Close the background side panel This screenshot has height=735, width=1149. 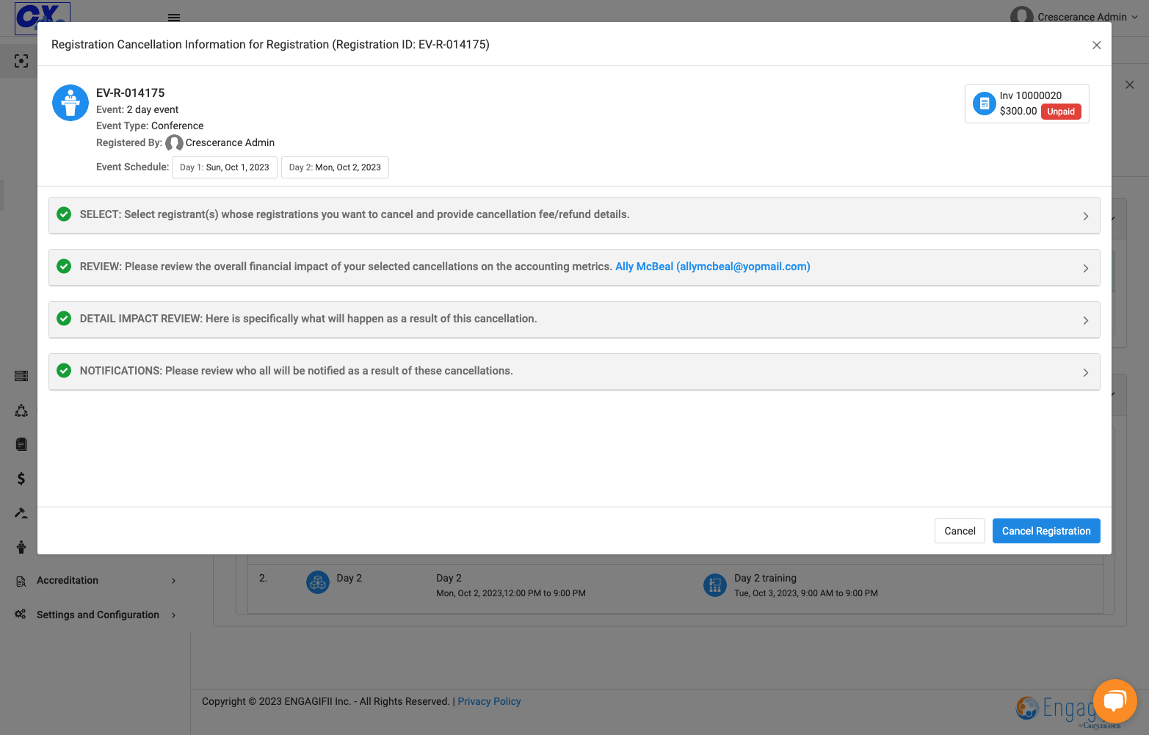coord(1129,85)
